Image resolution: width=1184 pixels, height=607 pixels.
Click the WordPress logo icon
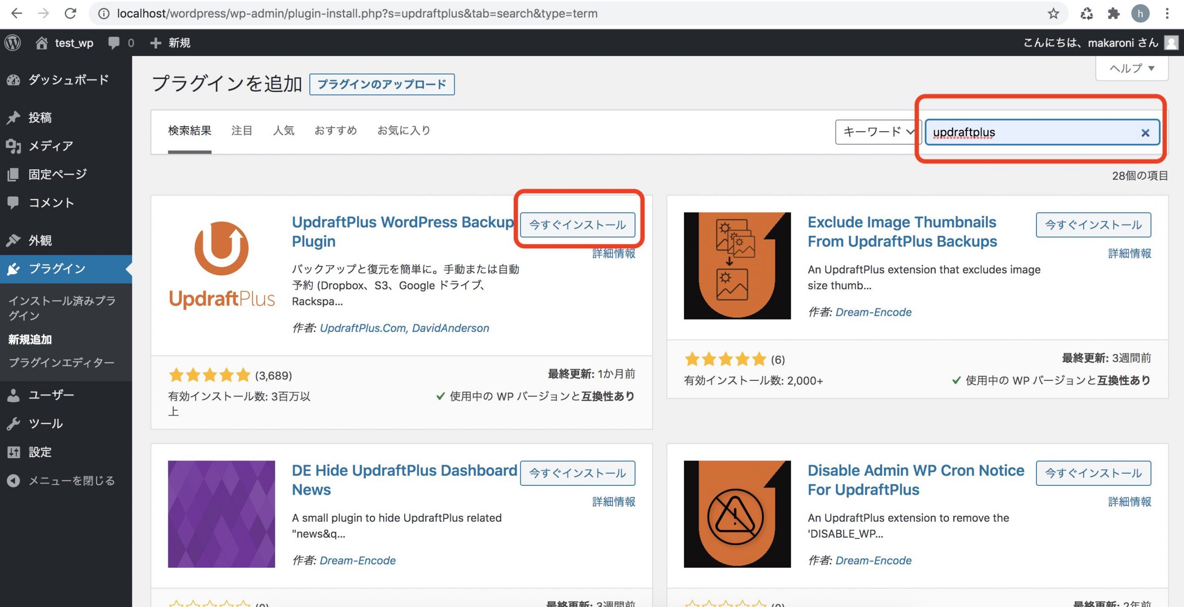(x=13, y=43)
